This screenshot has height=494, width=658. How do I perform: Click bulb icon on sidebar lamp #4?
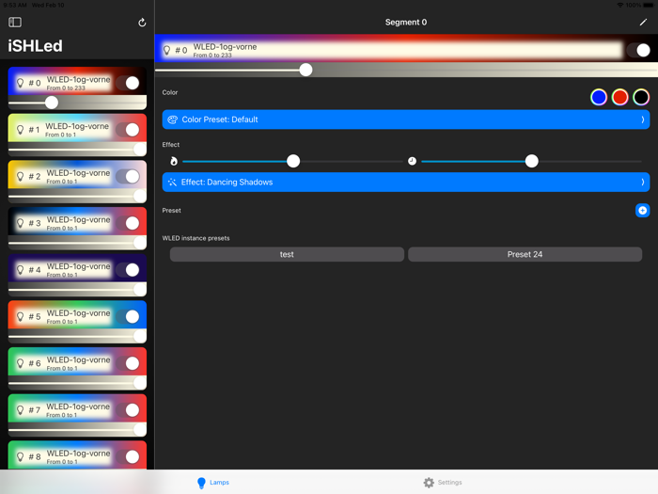pos(20,270)
